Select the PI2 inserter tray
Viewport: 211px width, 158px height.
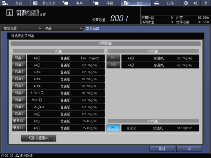point(113,65)
